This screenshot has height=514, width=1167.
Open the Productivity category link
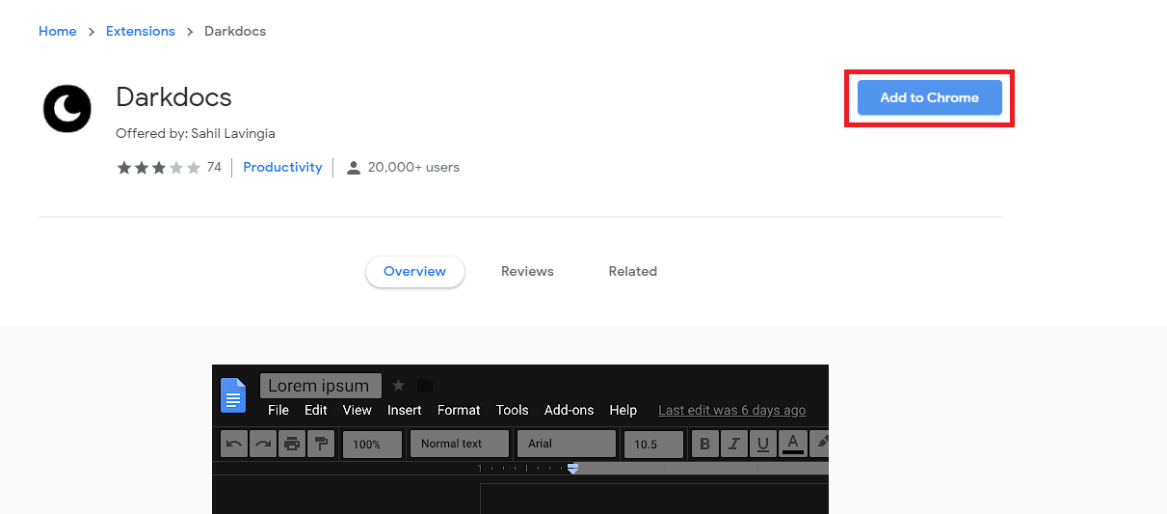[x=282, y=167]
